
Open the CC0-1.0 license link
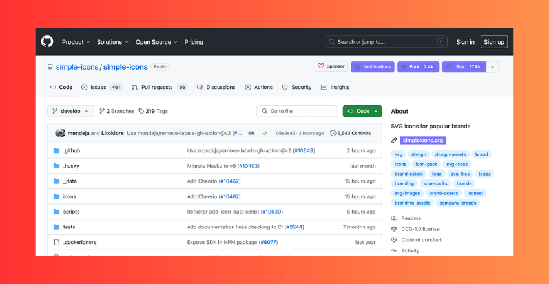[420, 229]
